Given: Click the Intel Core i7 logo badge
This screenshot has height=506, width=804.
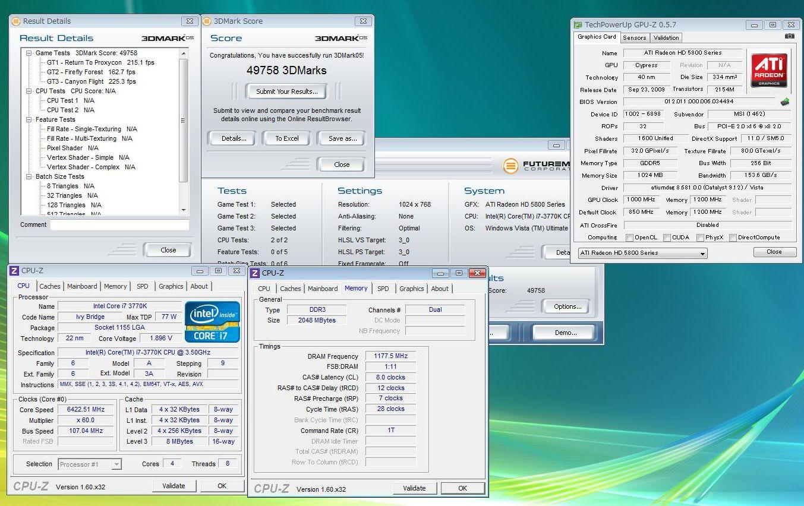Looking at the screenshot, I should coord(212,322).
